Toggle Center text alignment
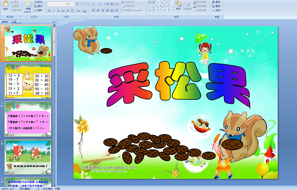 click(98, 11)
